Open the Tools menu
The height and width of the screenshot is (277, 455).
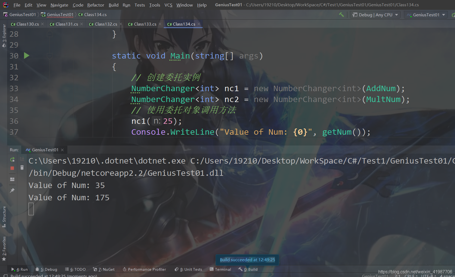tap(155, 5)
